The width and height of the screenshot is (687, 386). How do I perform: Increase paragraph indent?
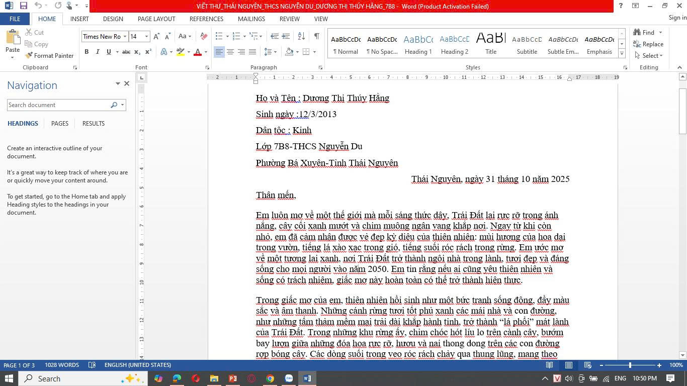coord(286,36)
